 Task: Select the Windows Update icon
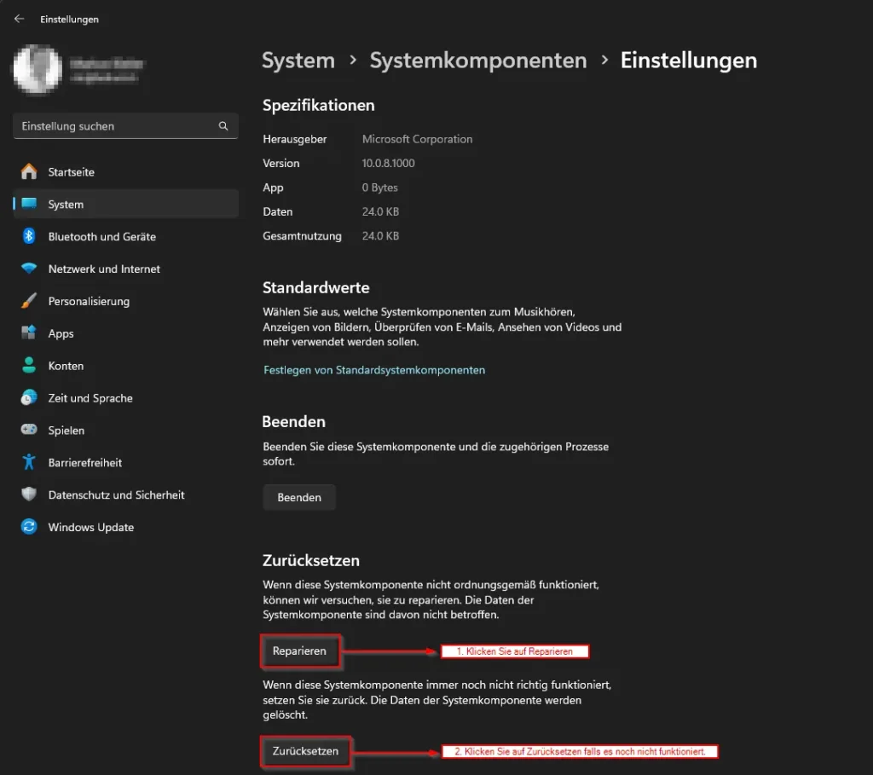point(29,527)
